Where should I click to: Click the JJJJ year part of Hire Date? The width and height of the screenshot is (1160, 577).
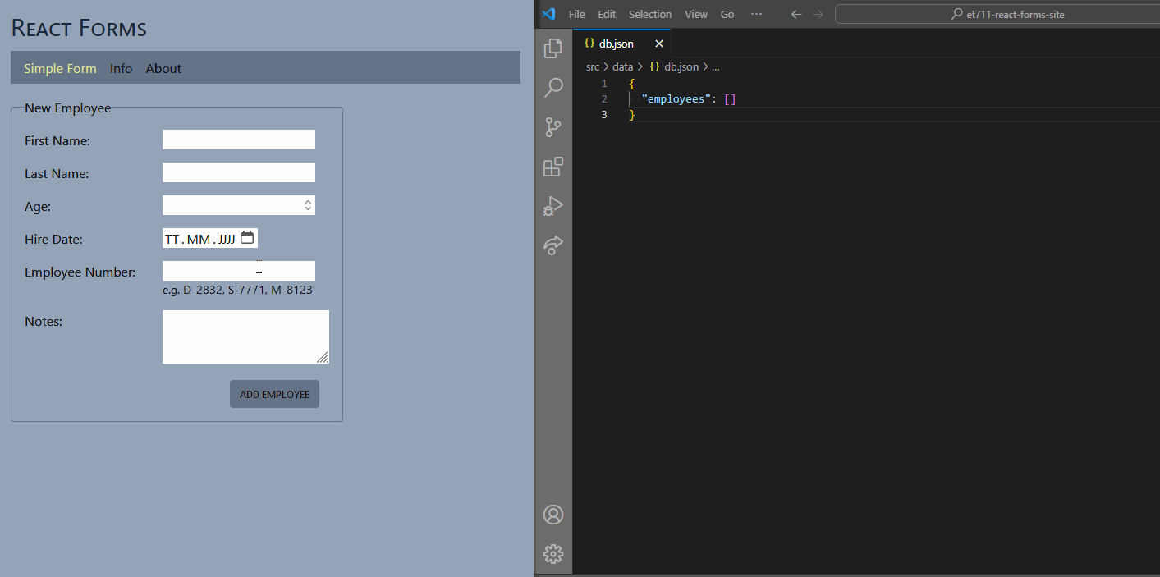tap(227, 239)
